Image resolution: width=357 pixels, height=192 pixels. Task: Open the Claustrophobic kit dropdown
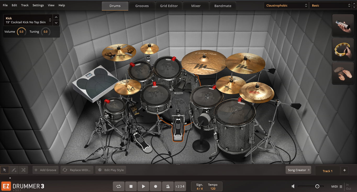pyautogui.click(x=286, y=5)
